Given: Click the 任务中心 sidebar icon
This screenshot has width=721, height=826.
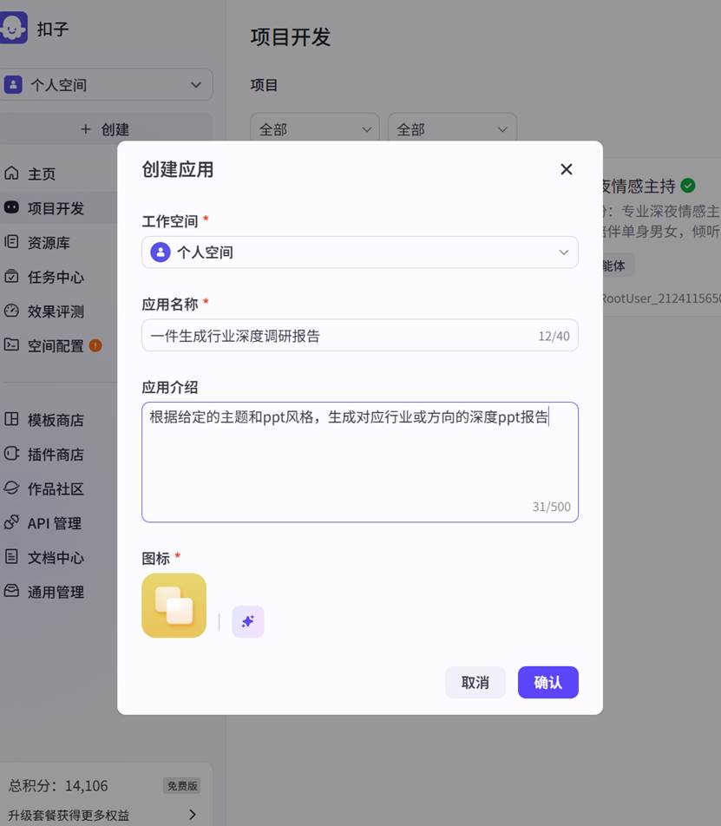Looking at the screenshot, I should coord(11,276).
